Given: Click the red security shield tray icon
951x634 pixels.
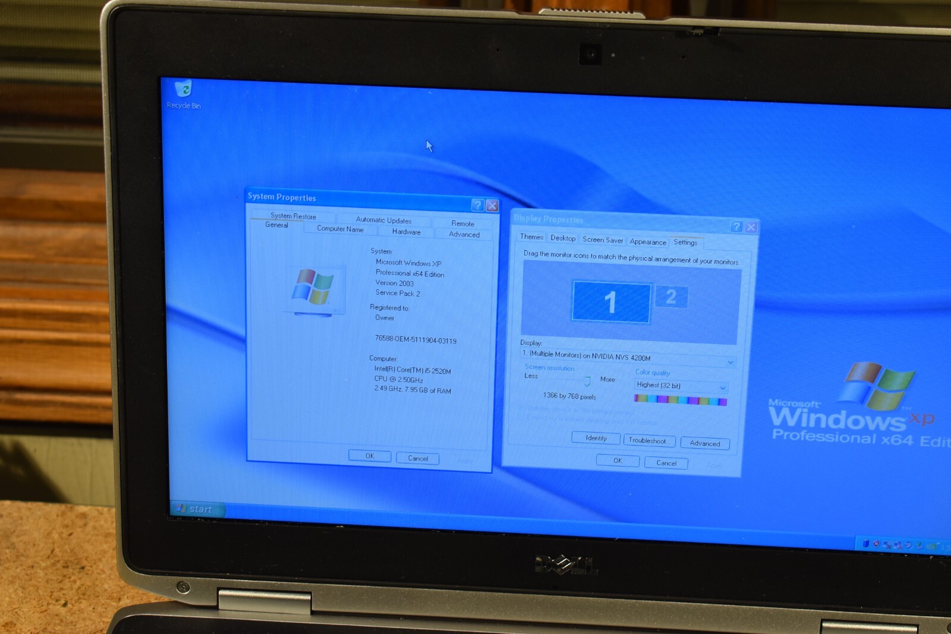Looking at the screenshot, I should point(877,544).
